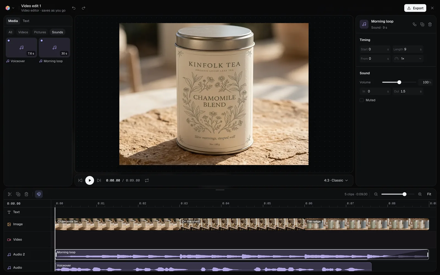The height and width of the screenshot is (275, 440).
Task: Click the From offset field
Action: point(375,59)
